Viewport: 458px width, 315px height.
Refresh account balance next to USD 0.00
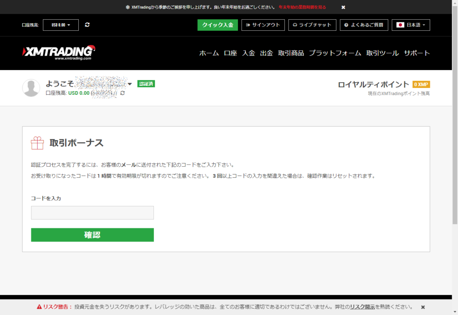123,93
